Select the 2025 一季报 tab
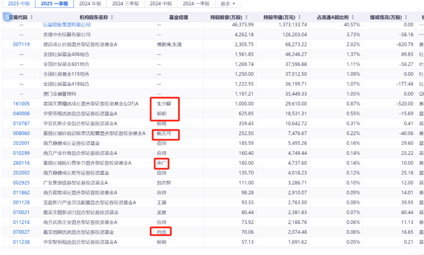 [54, 4]
